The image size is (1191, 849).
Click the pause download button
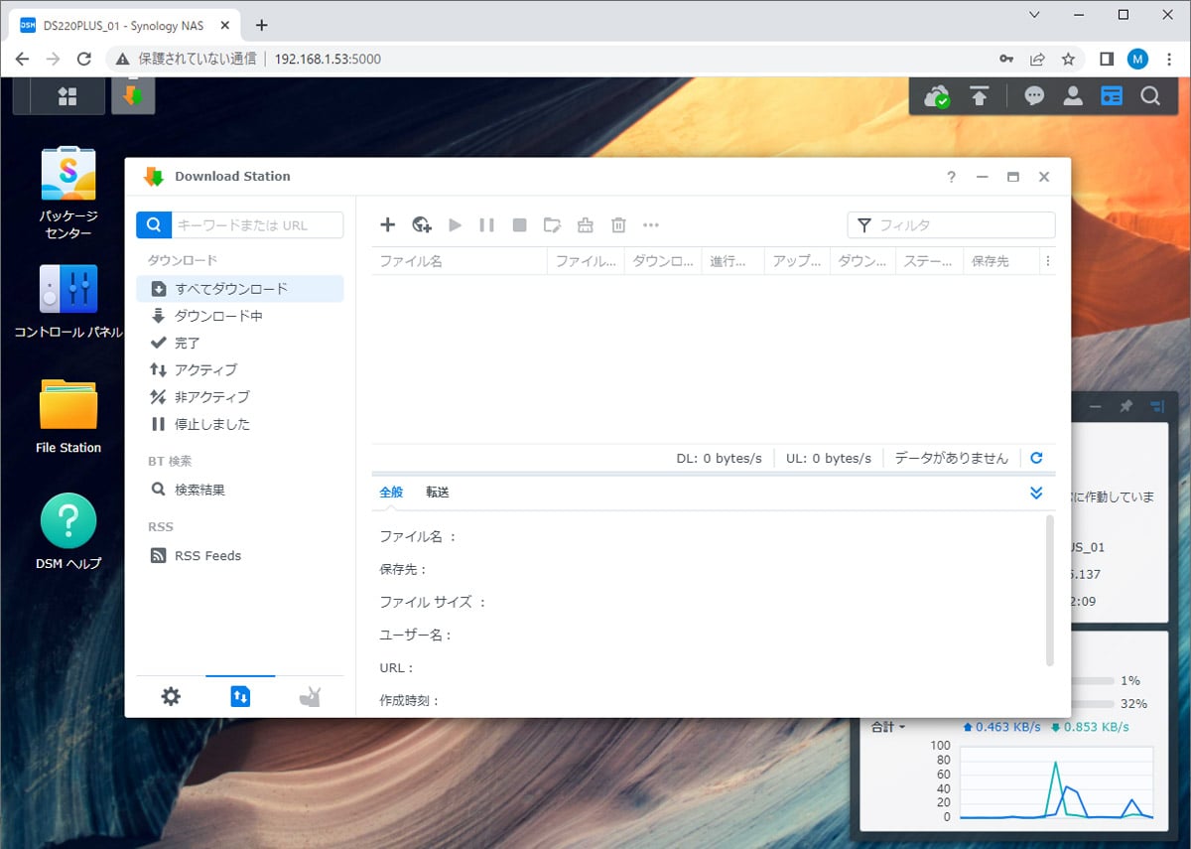pos(486,225)
